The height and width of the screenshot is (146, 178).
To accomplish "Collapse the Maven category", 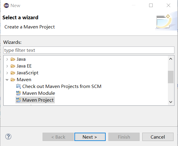I will pos(7,80).
